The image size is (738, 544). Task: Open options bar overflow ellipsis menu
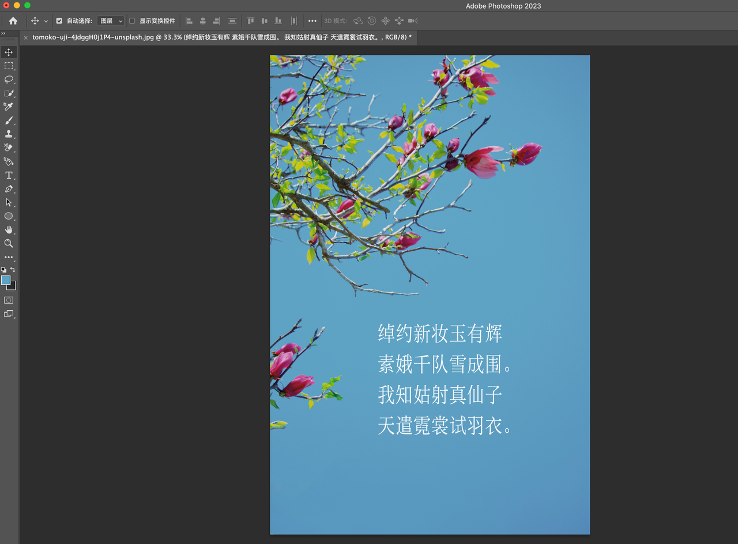pos(312,21)
